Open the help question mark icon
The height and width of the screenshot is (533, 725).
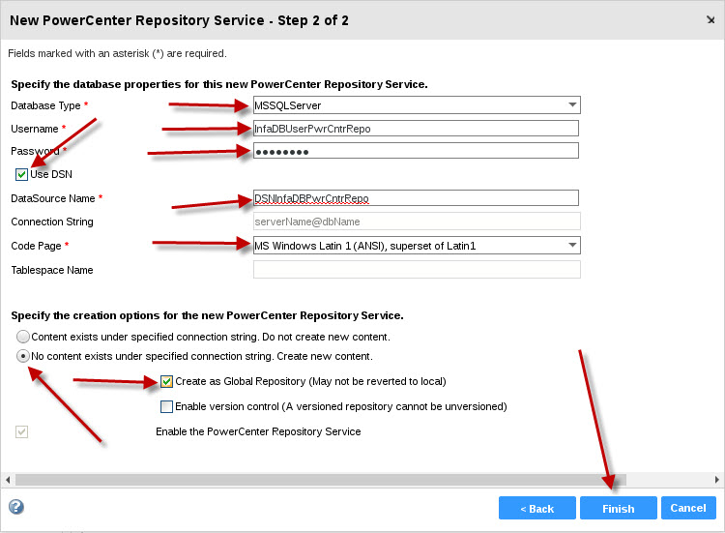pyautogui.click(x=16, y=507)
